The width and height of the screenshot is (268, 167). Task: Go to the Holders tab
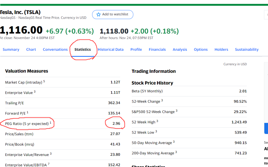[221, 49]
